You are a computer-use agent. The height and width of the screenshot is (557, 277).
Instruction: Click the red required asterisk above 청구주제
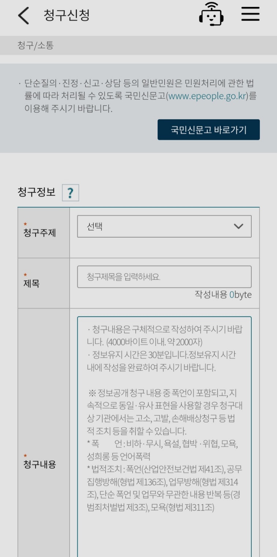pyautogui.click(x=25, y=224)
